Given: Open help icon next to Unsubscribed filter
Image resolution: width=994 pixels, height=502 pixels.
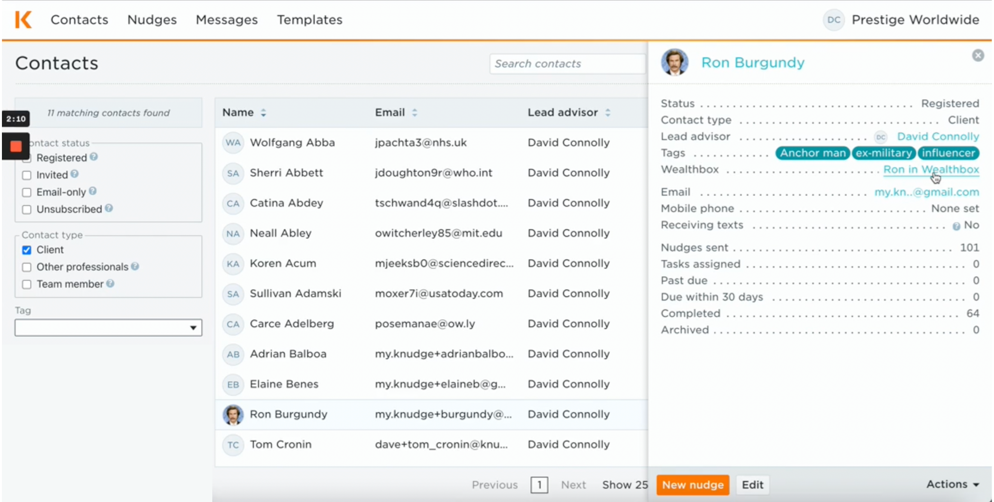Looking at the screenshot, I should click(x=109, y=208).
